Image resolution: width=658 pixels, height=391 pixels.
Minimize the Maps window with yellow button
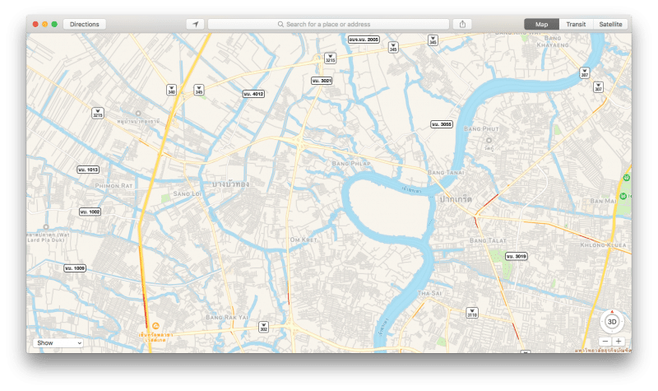click(45, 25)
